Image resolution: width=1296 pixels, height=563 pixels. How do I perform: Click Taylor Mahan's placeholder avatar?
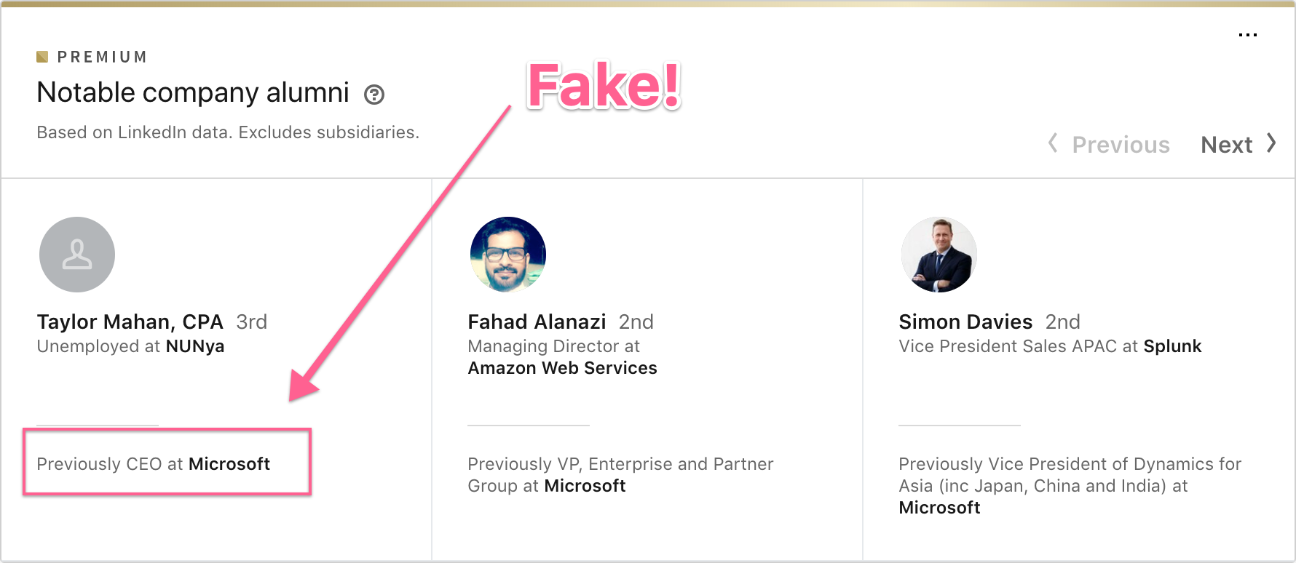(x=77, y=255)
